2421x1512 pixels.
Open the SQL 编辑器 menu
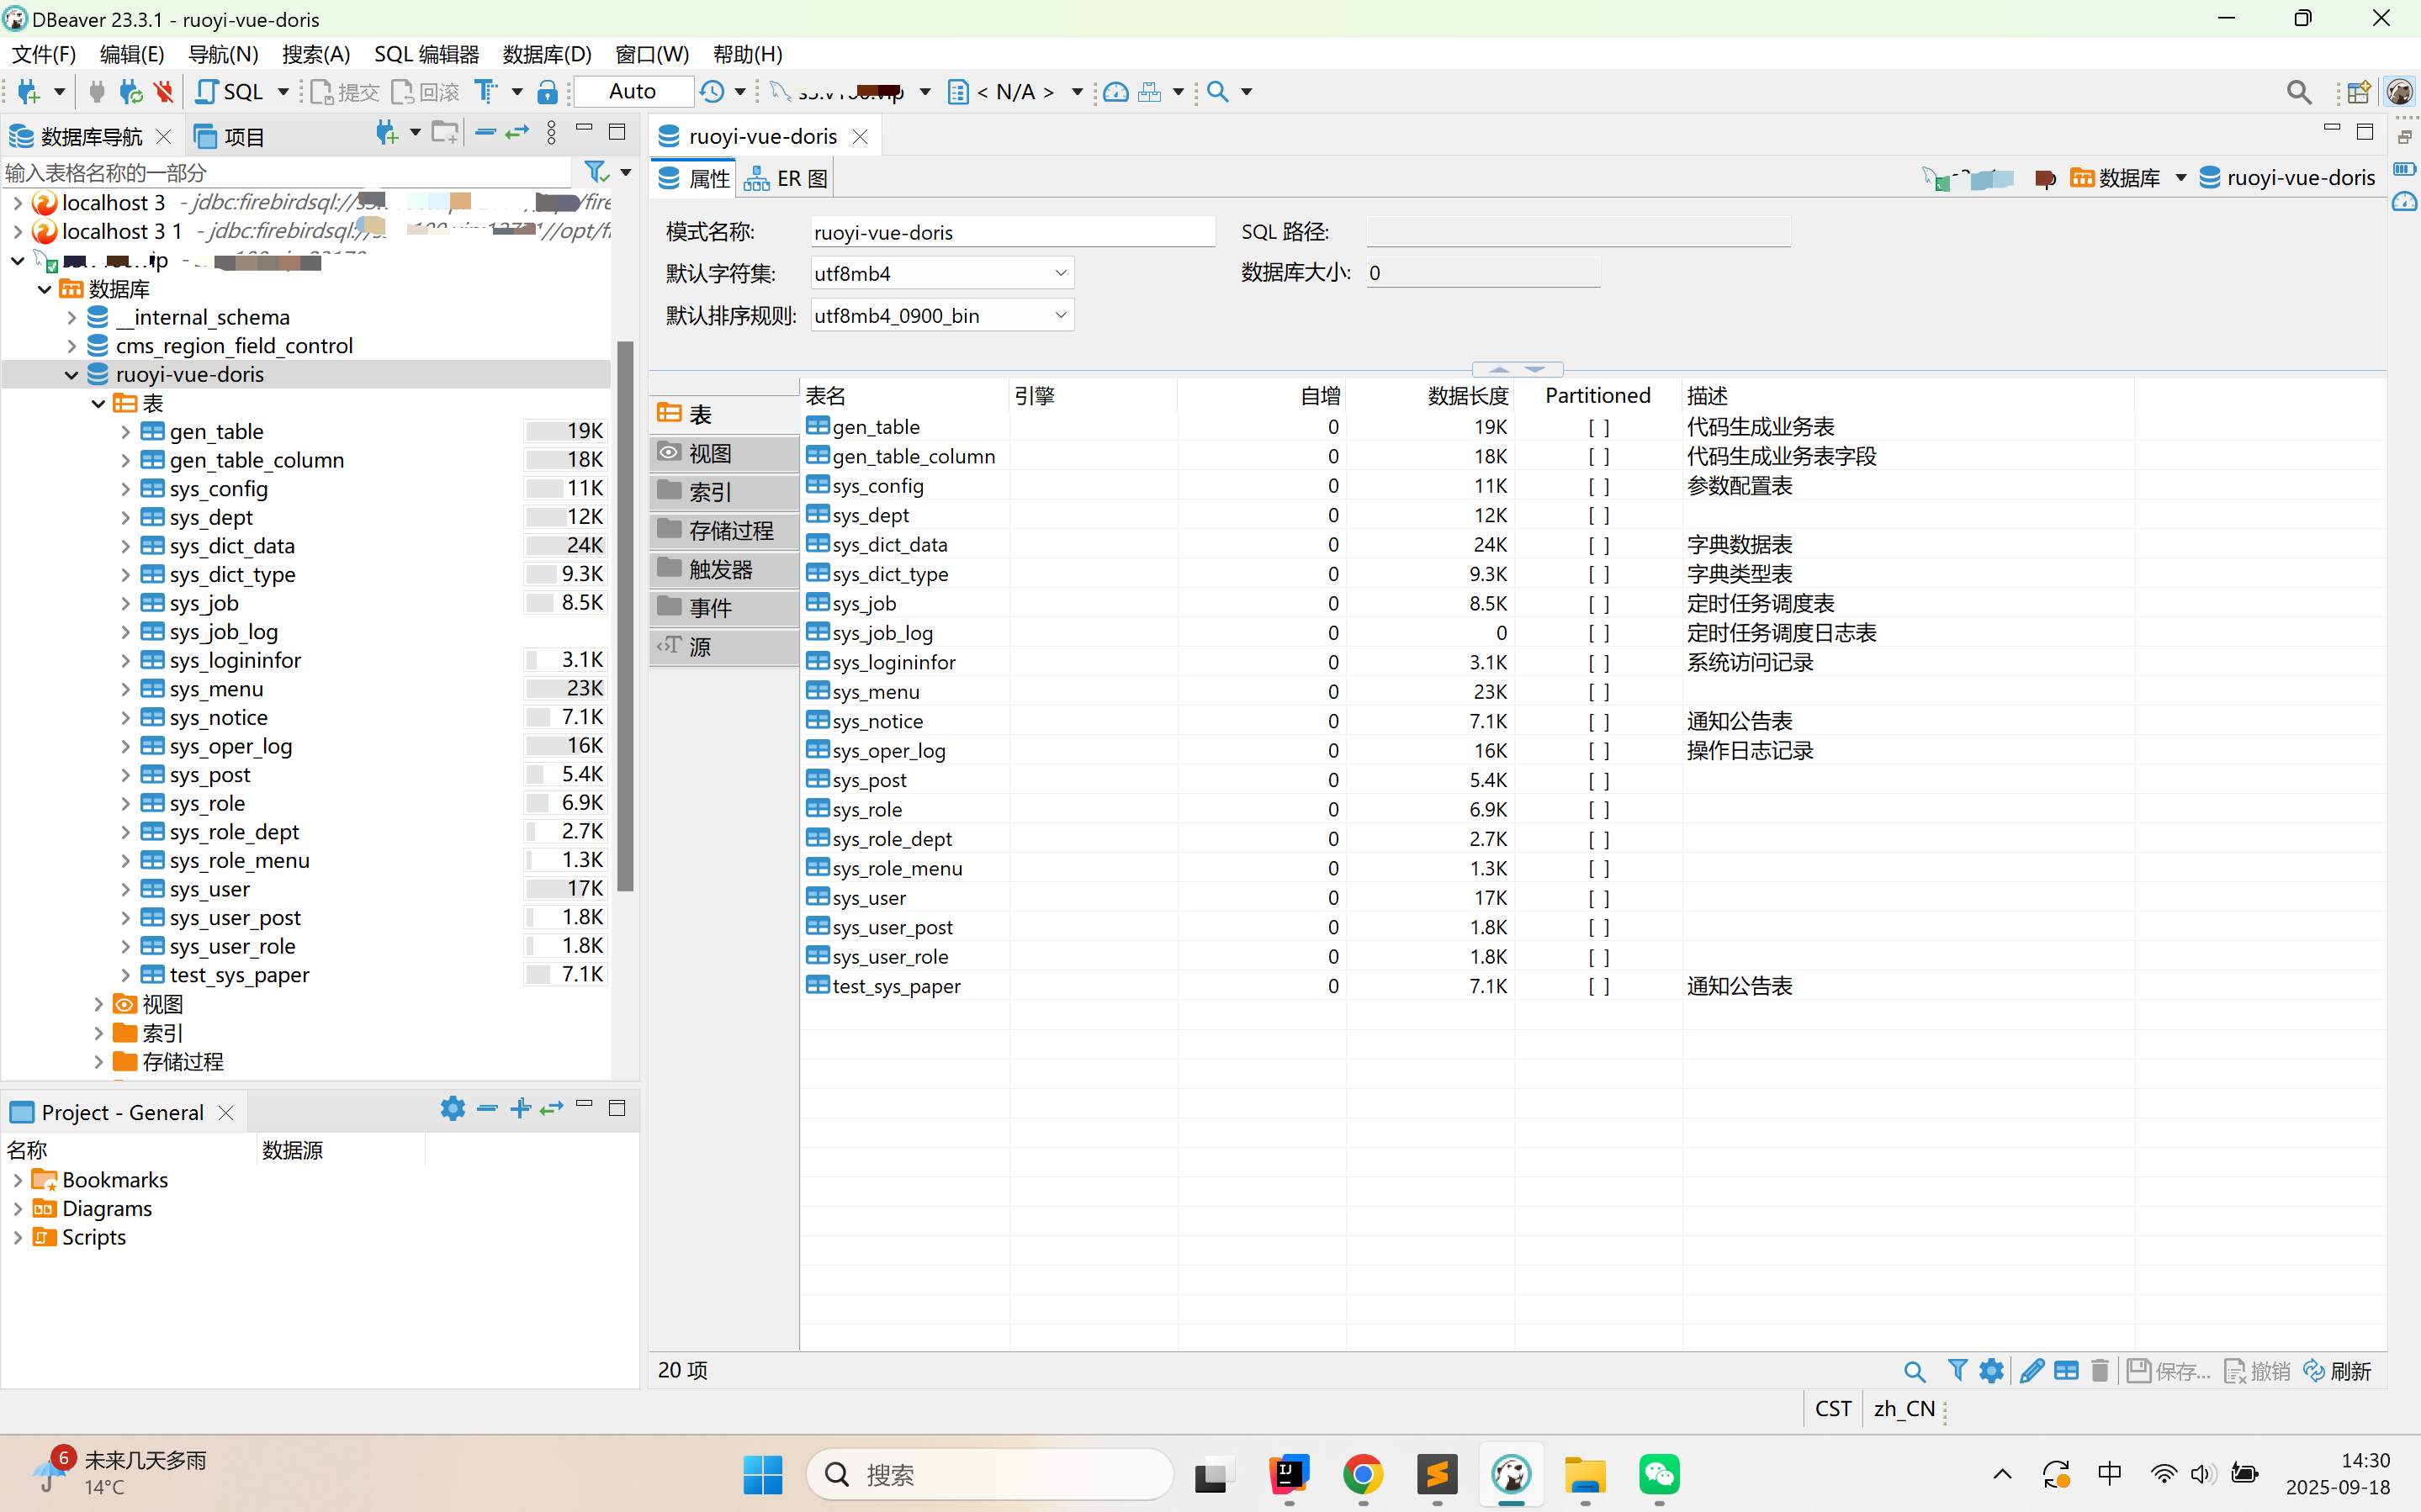pos(426,54)
